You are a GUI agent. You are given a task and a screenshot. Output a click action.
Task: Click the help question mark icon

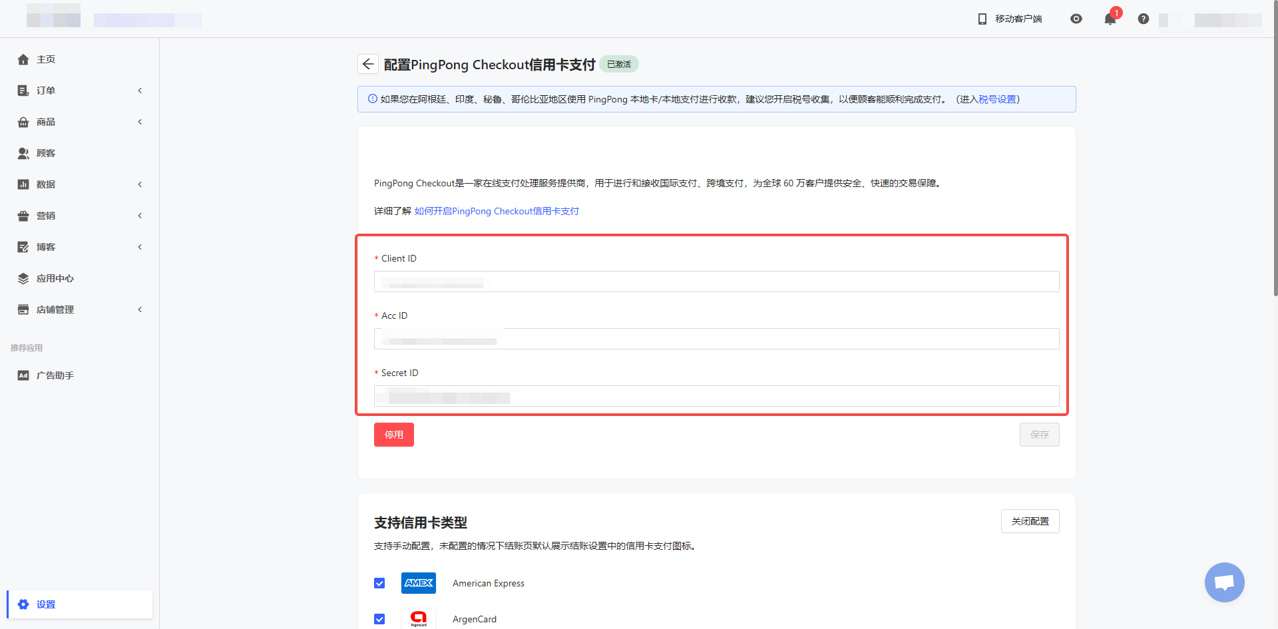1144,19
